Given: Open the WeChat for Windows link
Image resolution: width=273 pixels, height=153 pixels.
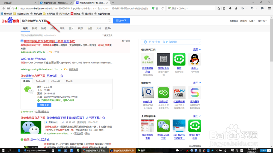Looking at the screenshot, I should click(x=33, y=59).
